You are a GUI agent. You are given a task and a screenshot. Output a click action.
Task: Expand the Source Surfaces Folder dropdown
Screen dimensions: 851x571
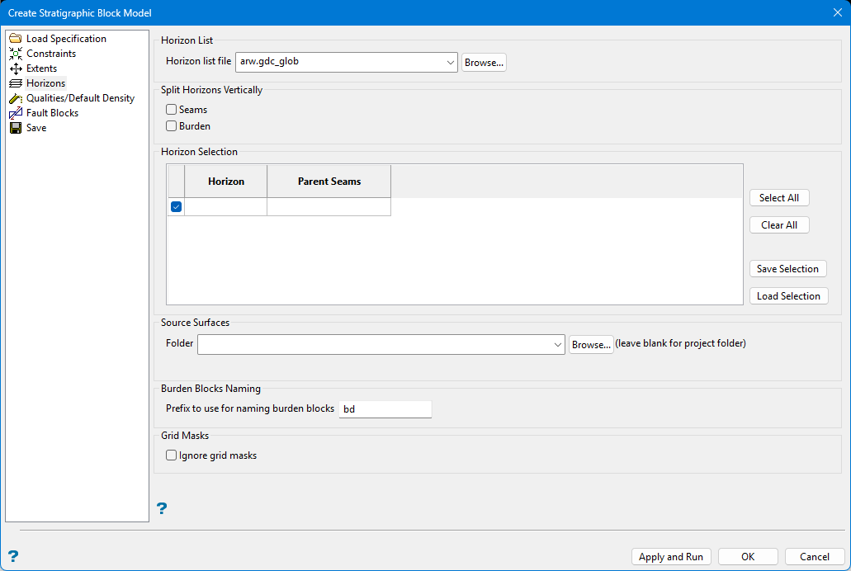click(557, 344)
